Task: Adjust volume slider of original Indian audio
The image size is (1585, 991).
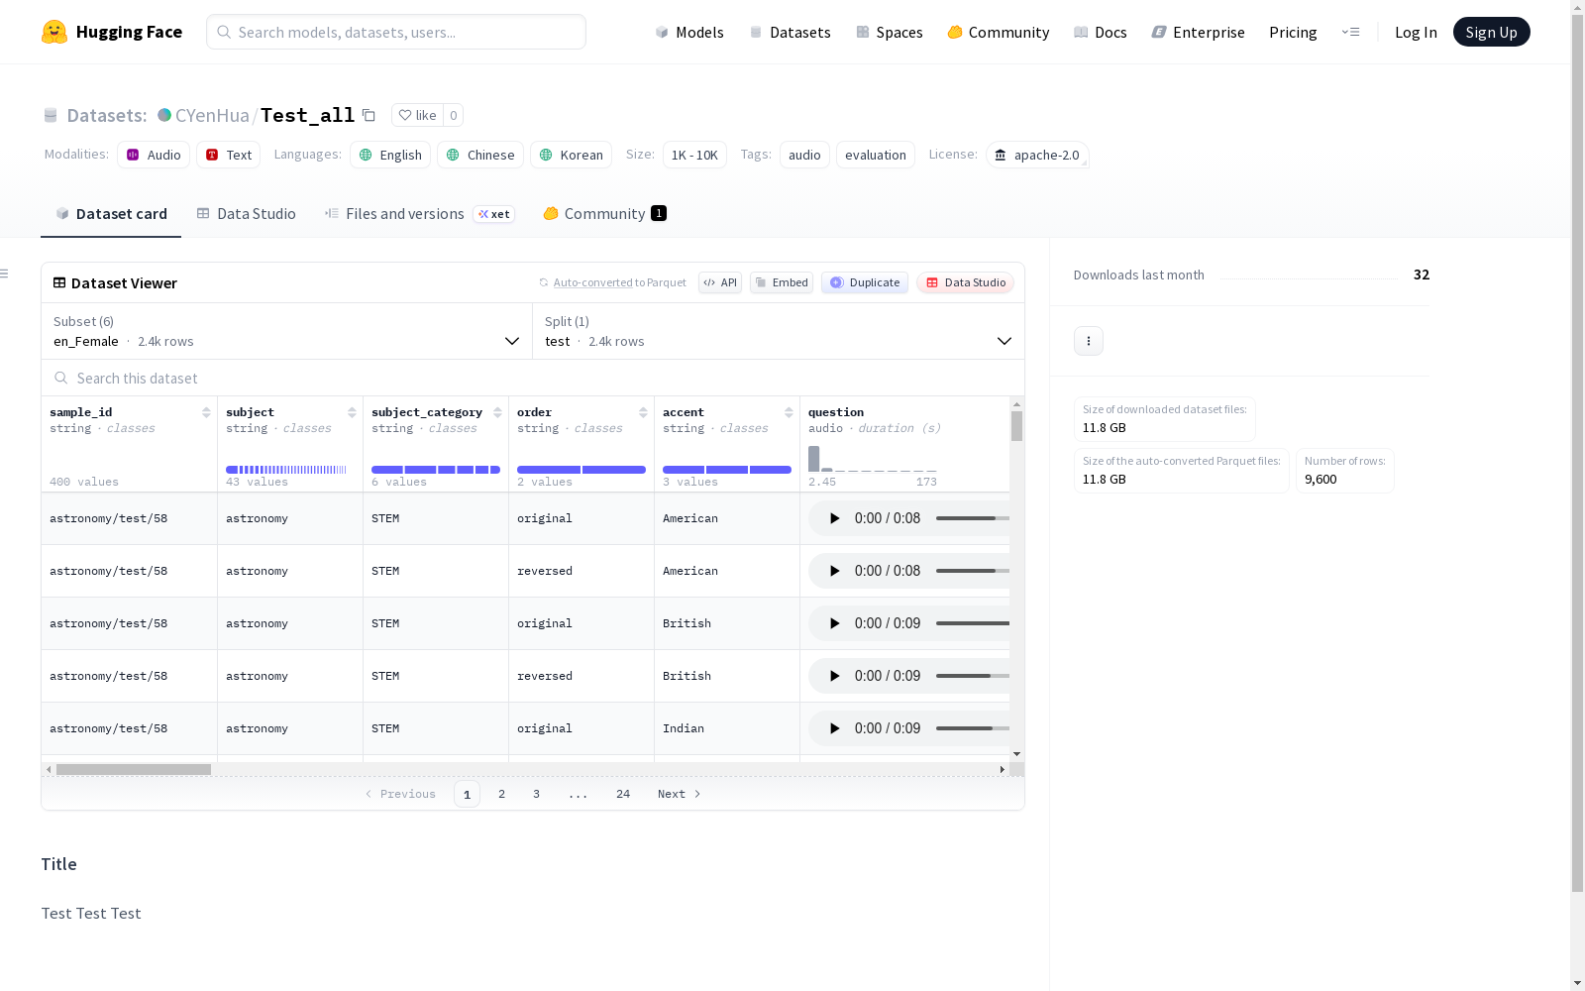Action: 973,728
